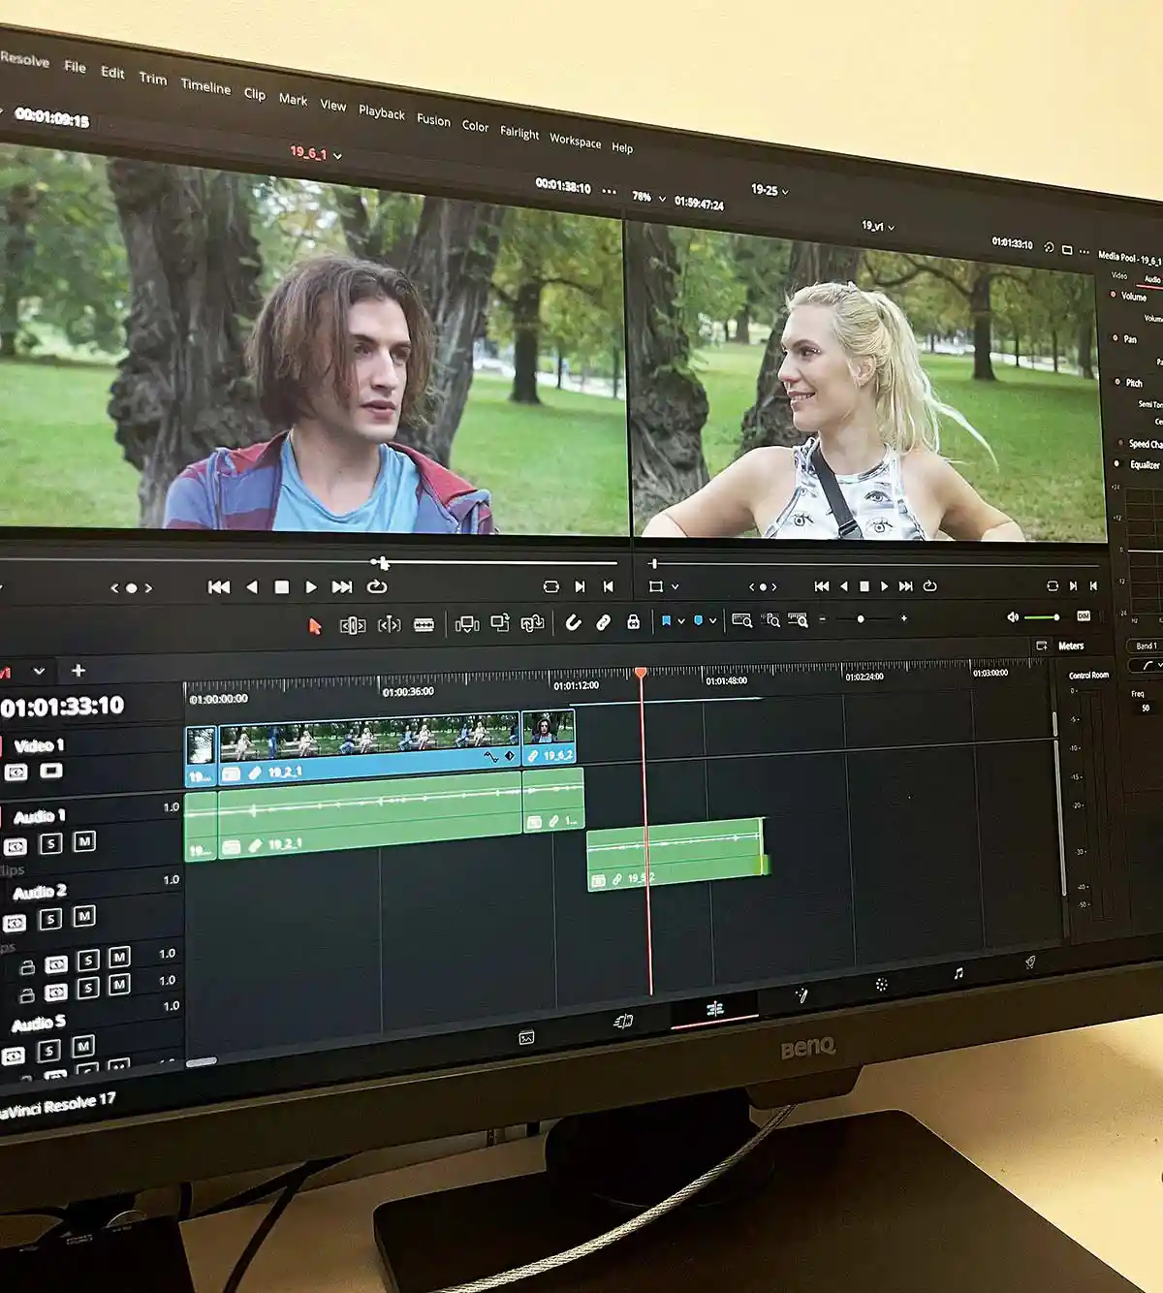Toggle the Snapping magnet button

pyautogui.click(x=573, y=622)
